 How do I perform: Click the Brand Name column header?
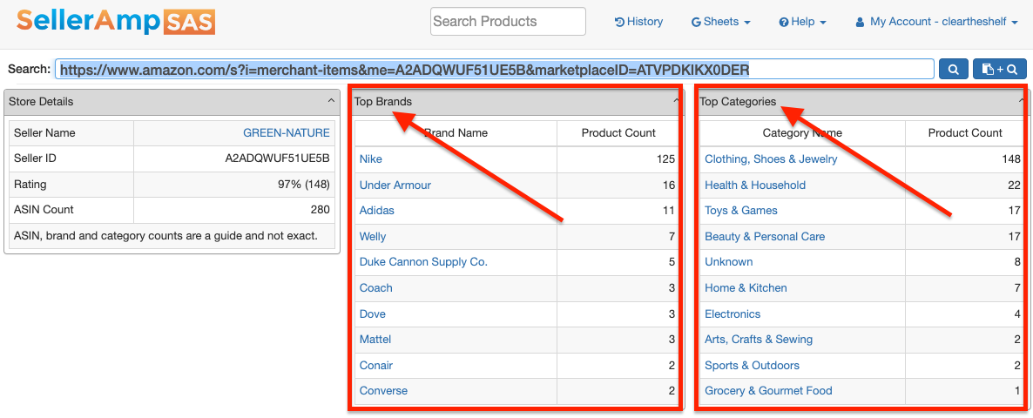456,133
